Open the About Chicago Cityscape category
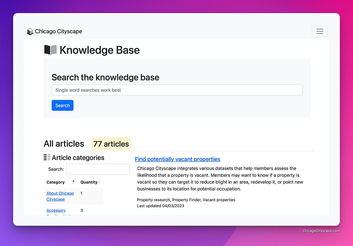Viewport: 353px width, 246px height. click(60, 196)
